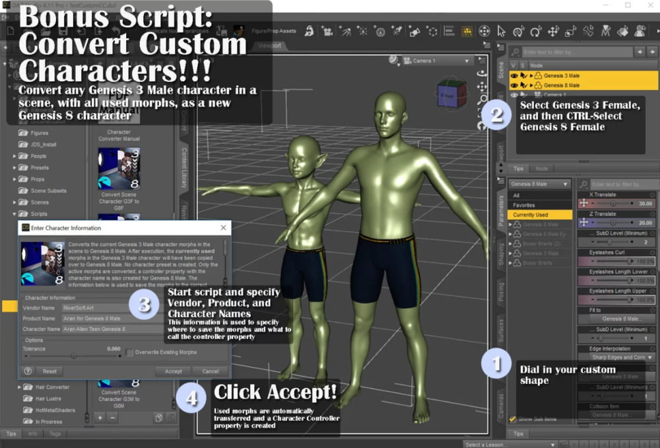
Task: Select the Node Selection cursor tool
Action: point(502,30)
